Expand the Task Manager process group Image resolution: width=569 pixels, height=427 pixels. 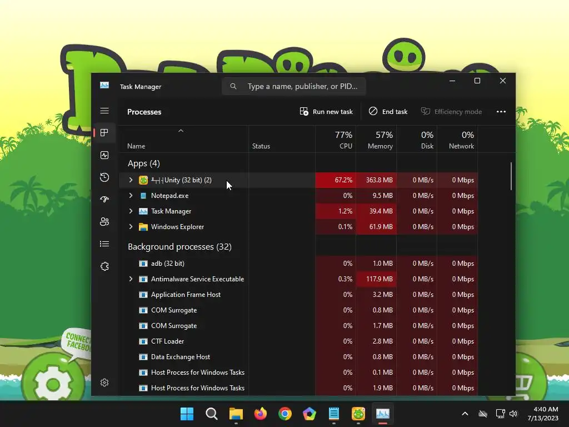(x=131, y=211)
